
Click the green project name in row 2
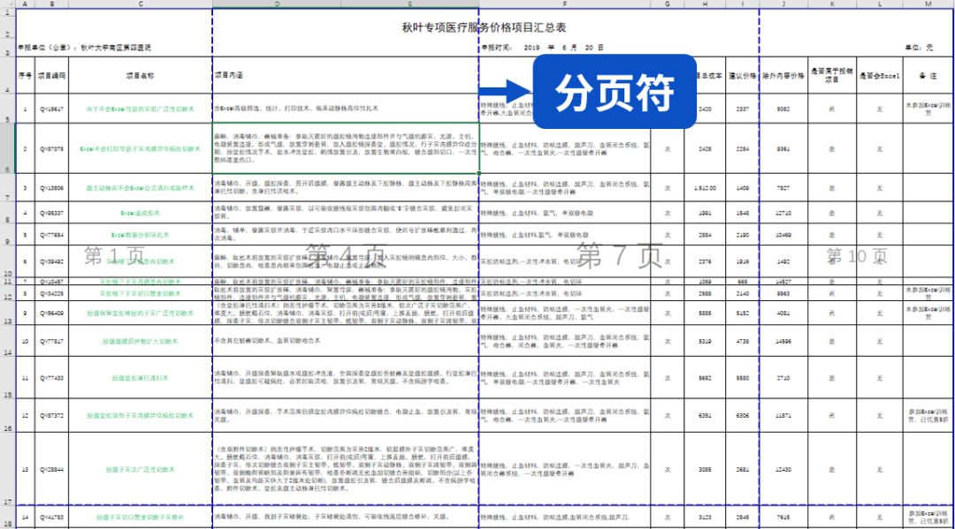[x=141, y=148]
